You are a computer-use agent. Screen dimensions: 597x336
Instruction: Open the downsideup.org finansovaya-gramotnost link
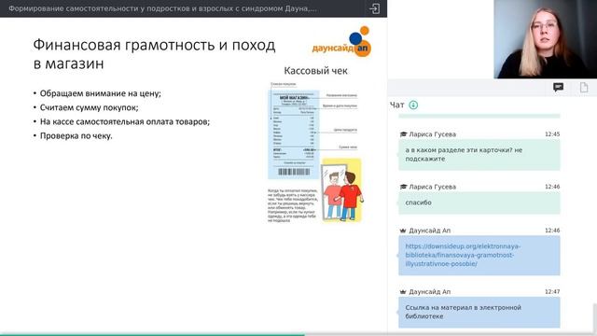(x=463, y=255)
